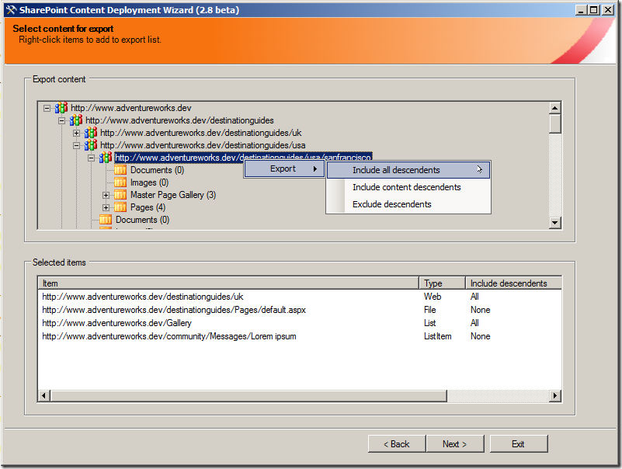Click the ListItem type cell

(x=437, y=336)
